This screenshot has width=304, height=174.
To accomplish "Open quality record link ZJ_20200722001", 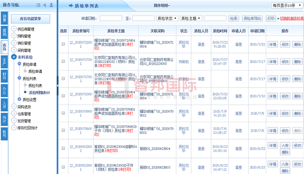I will pyautogui.click(x=81, y=44).
